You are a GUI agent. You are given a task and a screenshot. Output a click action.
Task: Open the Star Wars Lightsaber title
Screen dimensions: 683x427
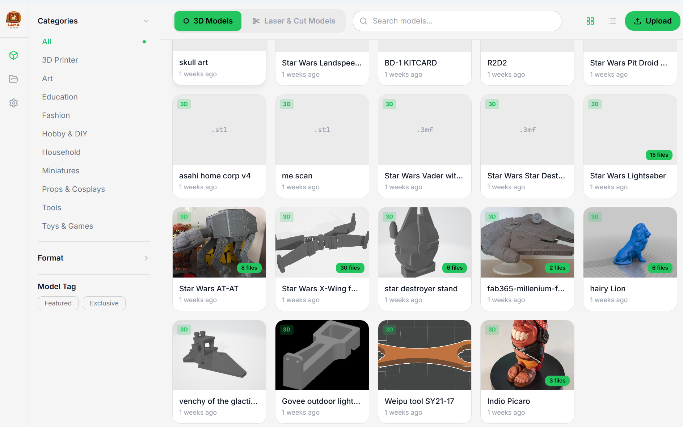coord(628,176)
